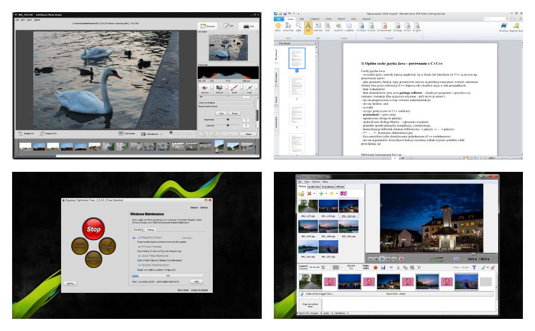Screen dimensions: 535x331
Task: Click the small Stop button beside progress bar
Action: pyautogui.click(x=196, y=282)
